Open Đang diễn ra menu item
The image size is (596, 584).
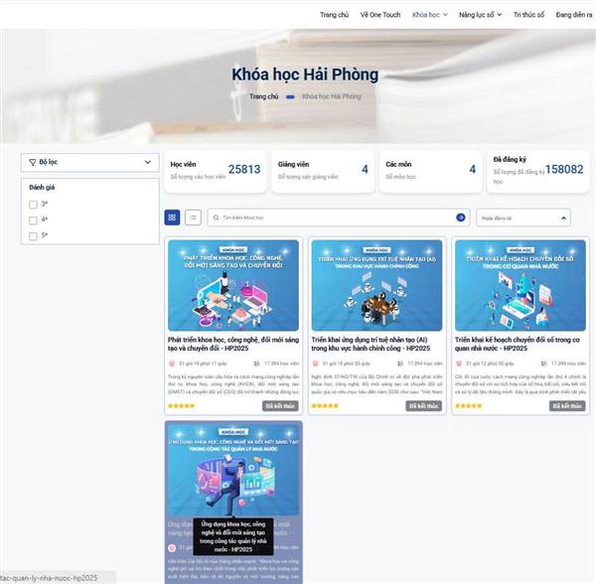coord(574,15)
